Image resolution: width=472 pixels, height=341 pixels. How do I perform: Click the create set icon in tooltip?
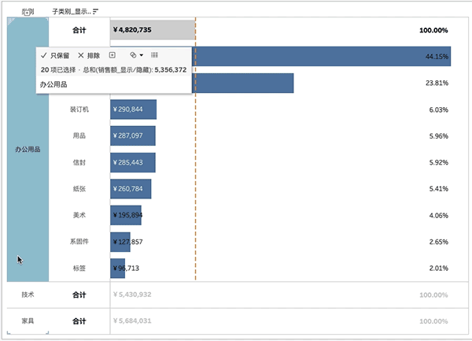point(112,55)
